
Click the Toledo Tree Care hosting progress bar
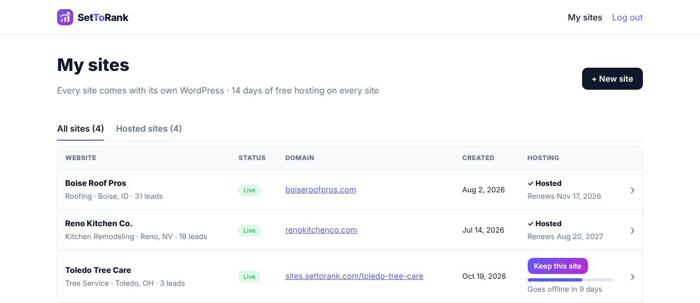click(x=570, y=280)
